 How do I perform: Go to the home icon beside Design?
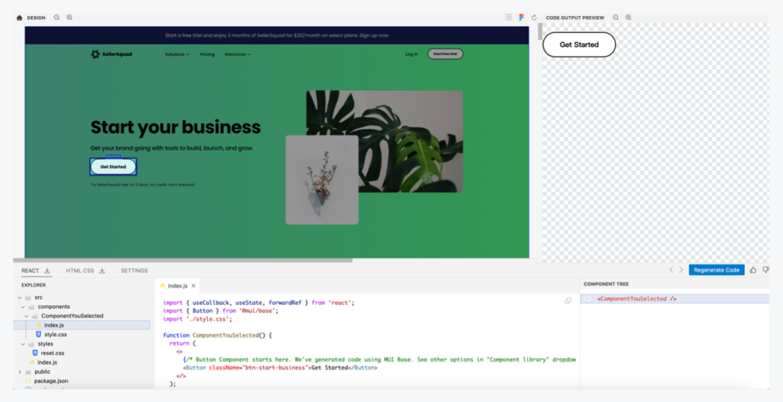click(x=20, y=17)
